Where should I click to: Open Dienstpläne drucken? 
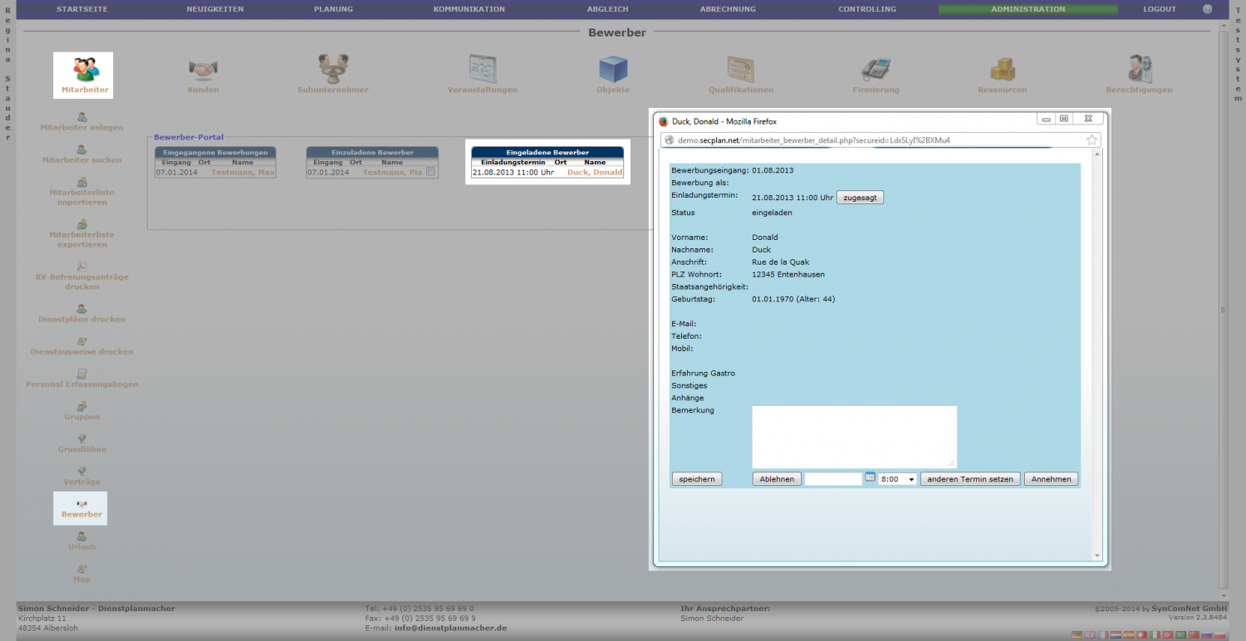pos(81,319)
